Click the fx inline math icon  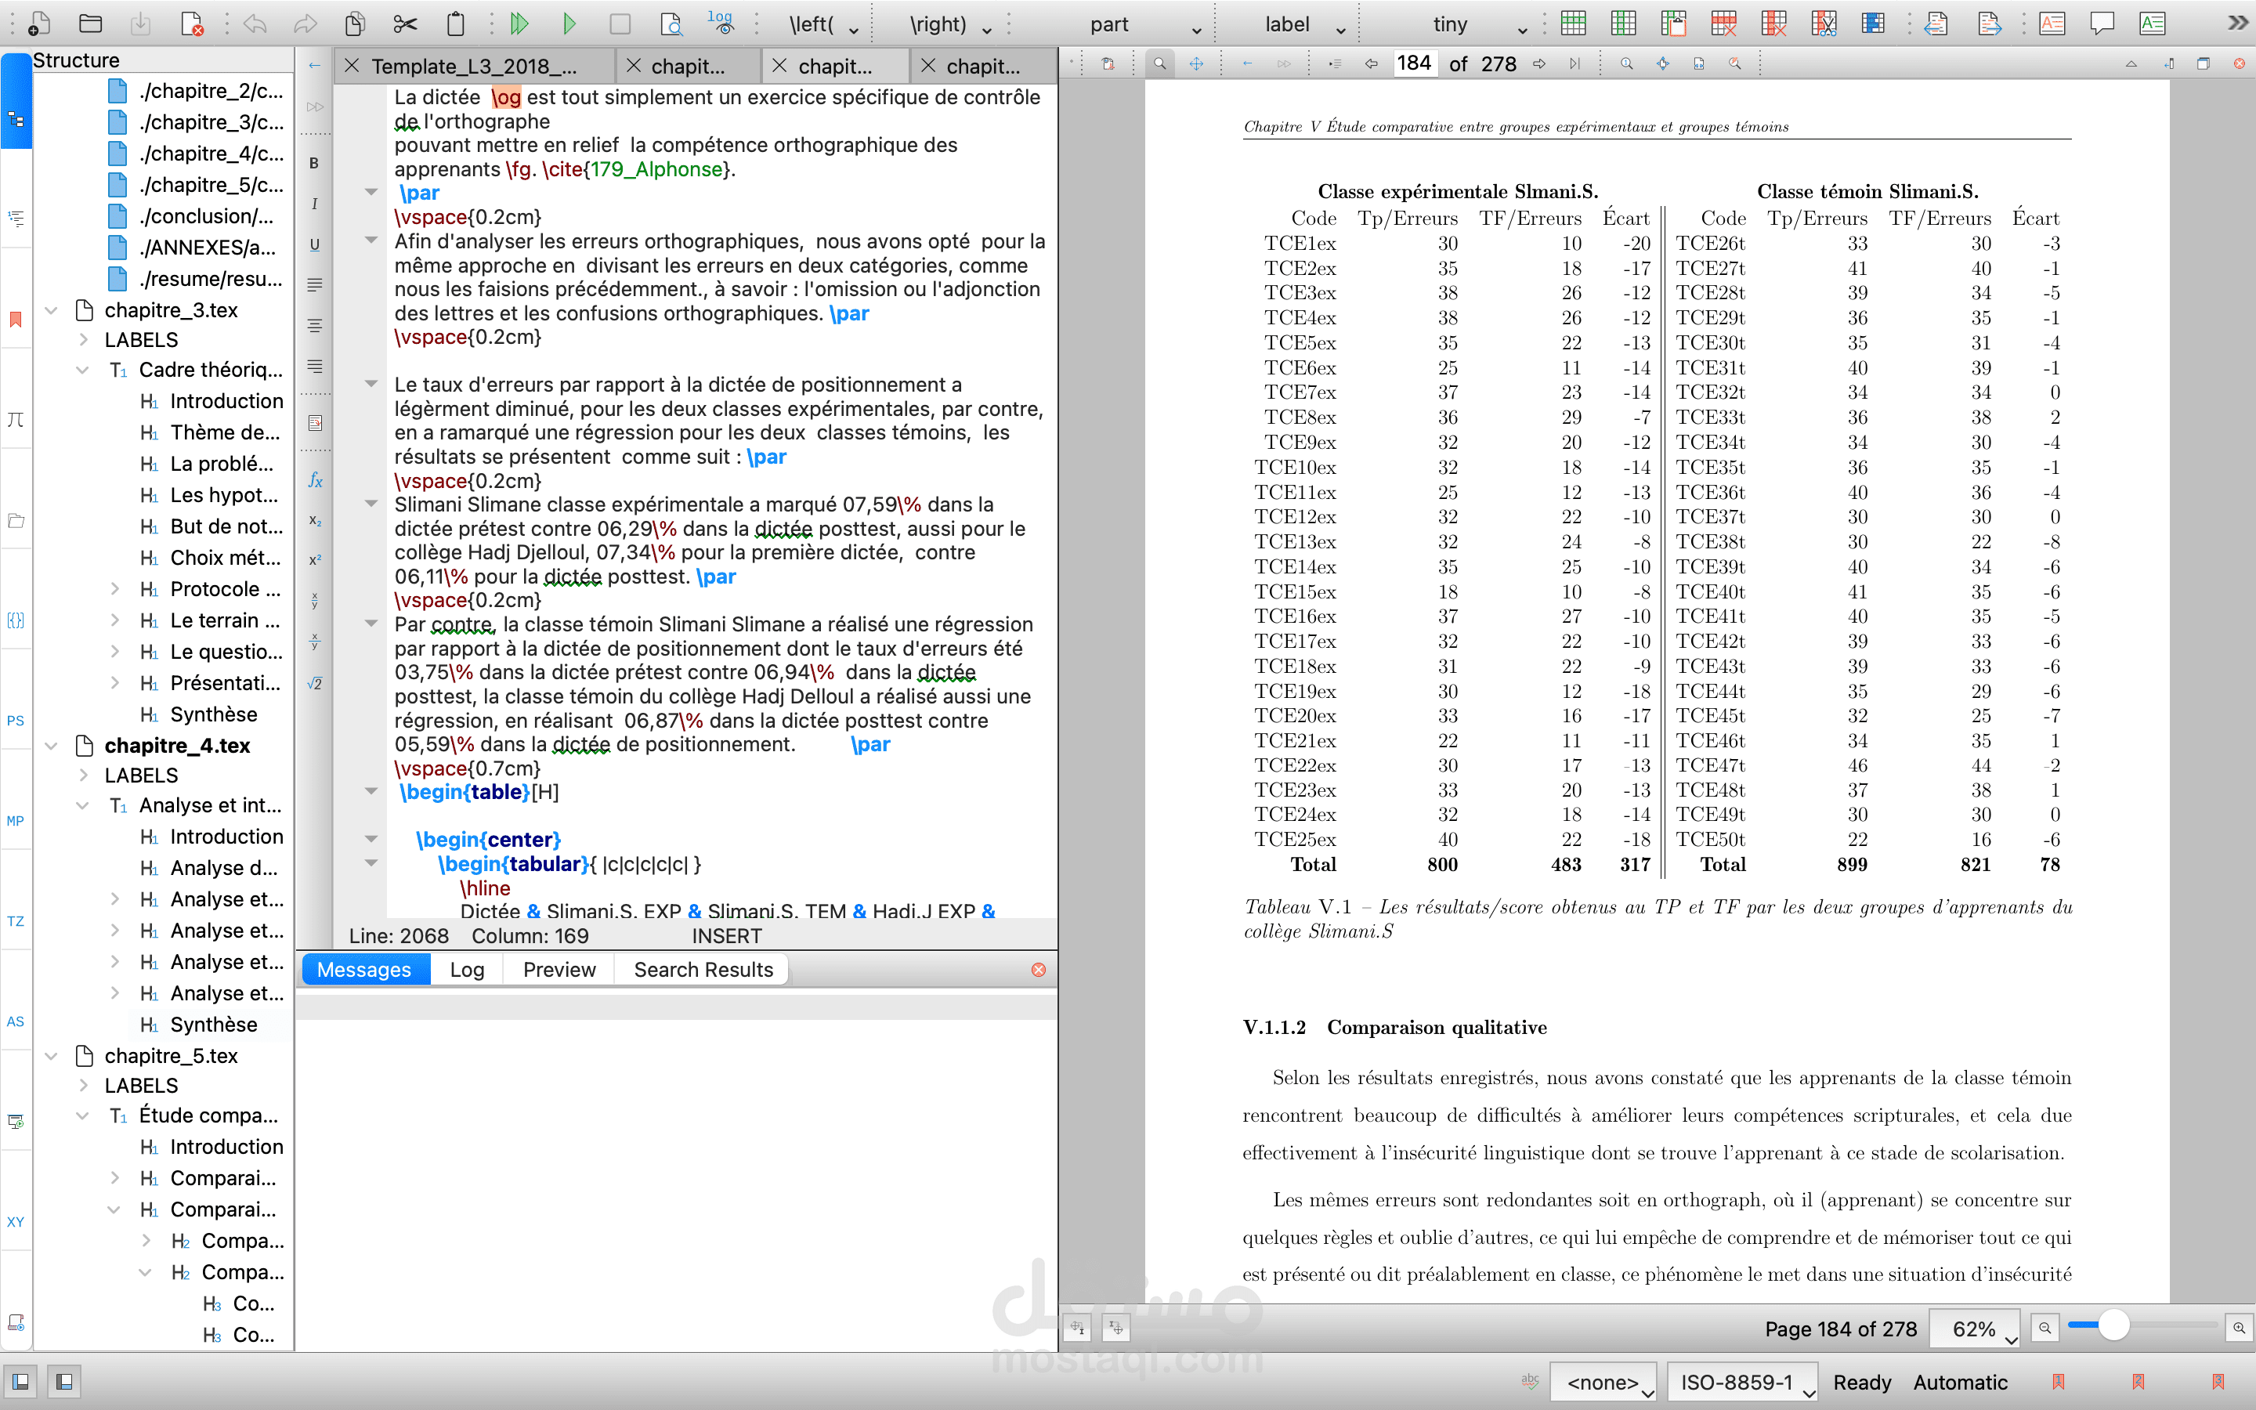[x=315, y=480]
